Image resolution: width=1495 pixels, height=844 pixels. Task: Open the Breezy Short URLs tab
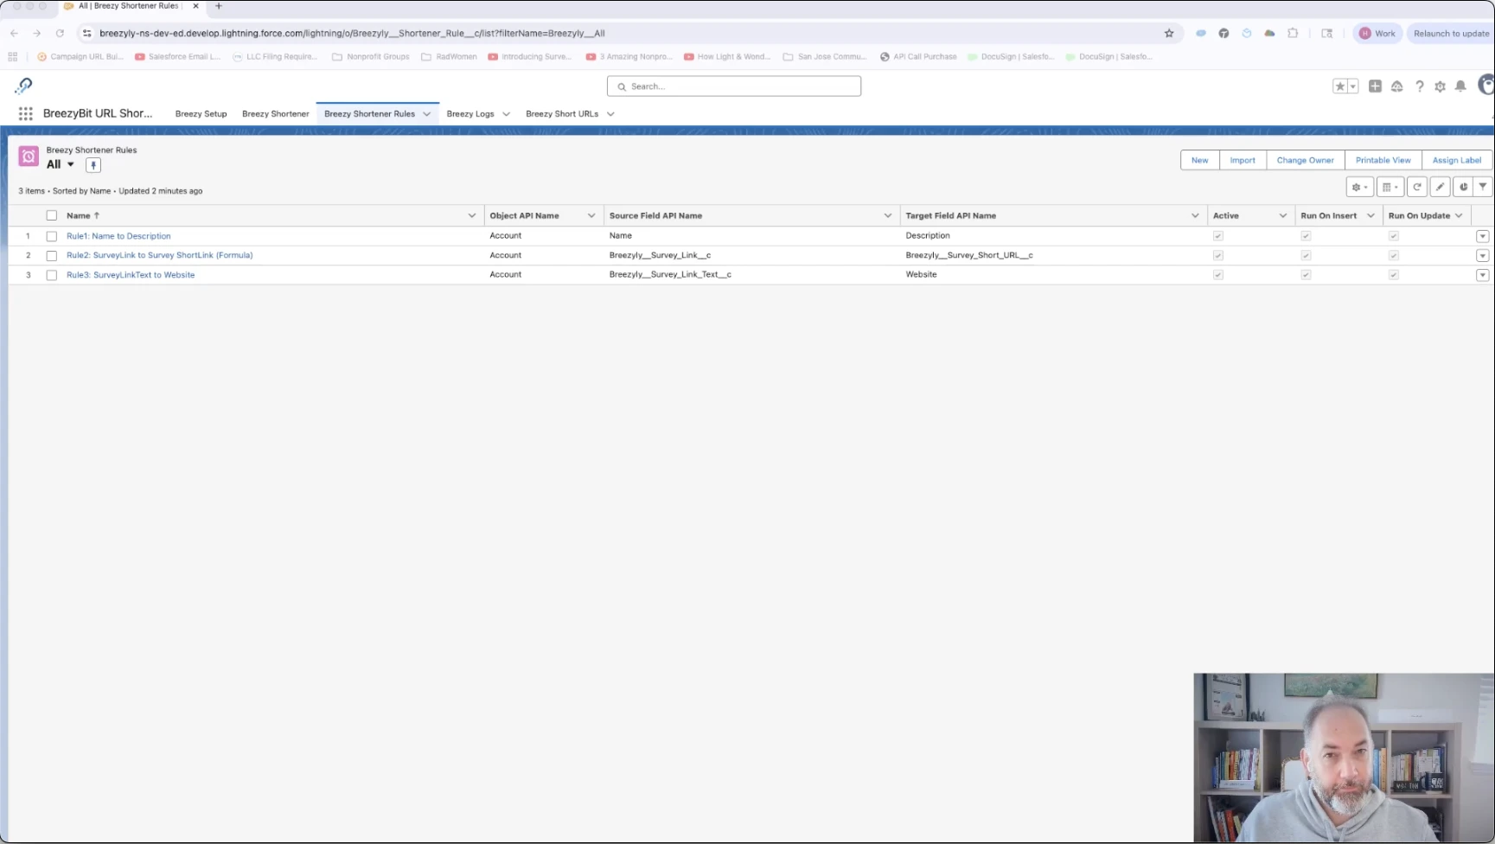(x=562, y=114)
